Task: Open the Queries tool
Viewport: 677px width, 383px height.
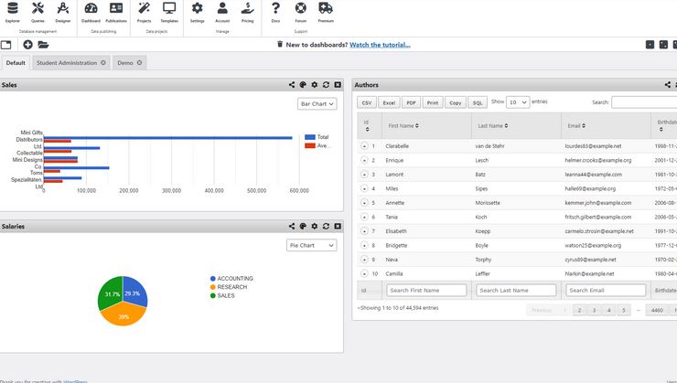Action: [38, 12]
